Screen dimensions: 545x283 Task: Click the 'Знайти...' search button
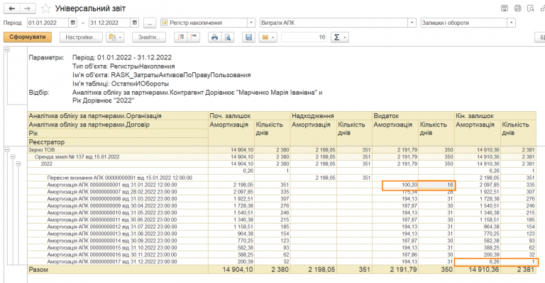click(148, 37)
